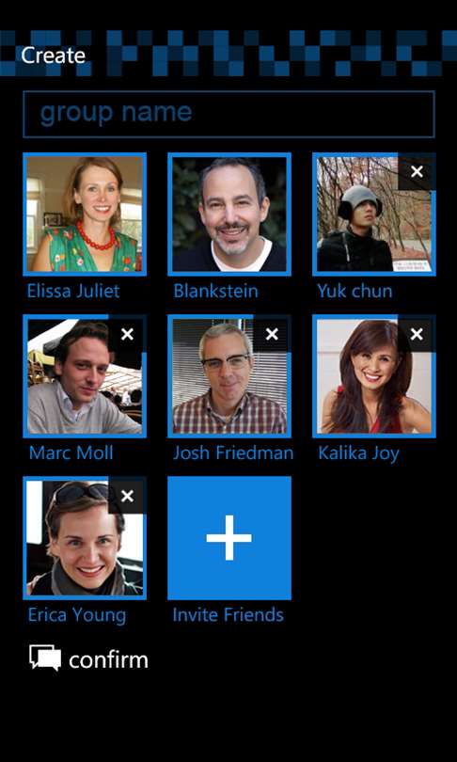Viewport: 457px width, 762px height.
Task: Tap the plus Invite Friends tile
Action: tap(229, 538)
